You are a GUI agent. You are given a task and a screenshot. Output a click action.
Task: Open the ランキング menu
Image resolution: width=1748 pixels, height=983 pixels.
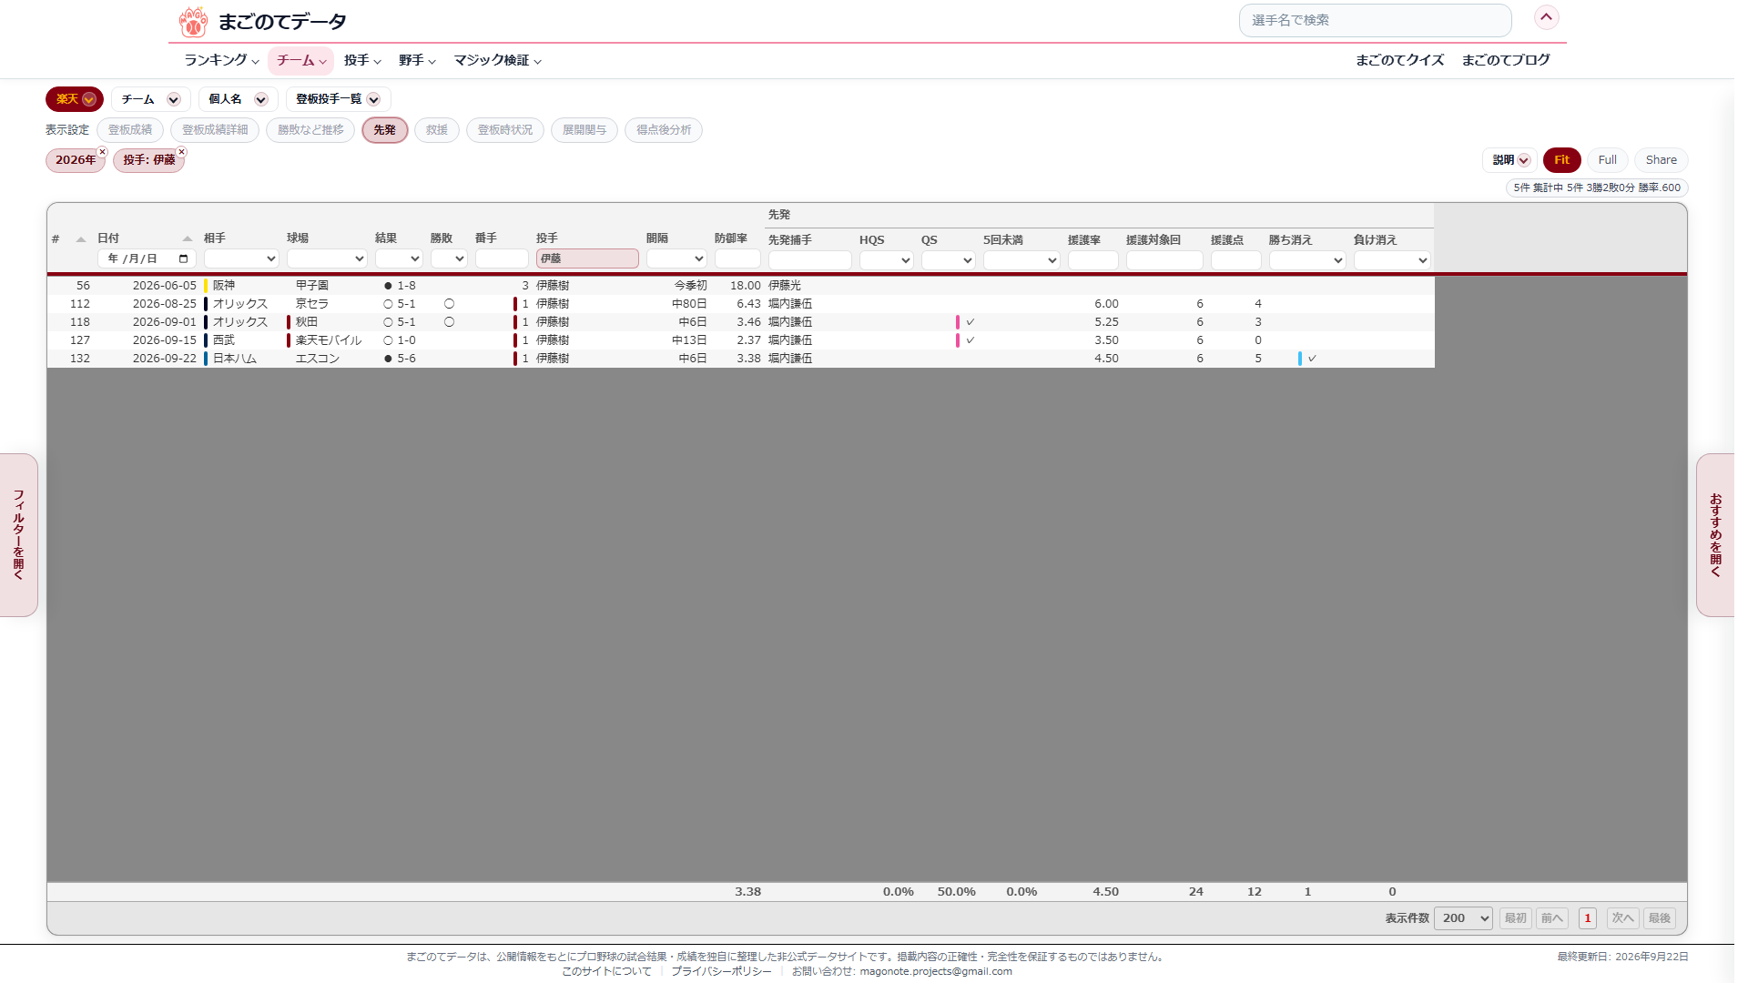[221, 60]
